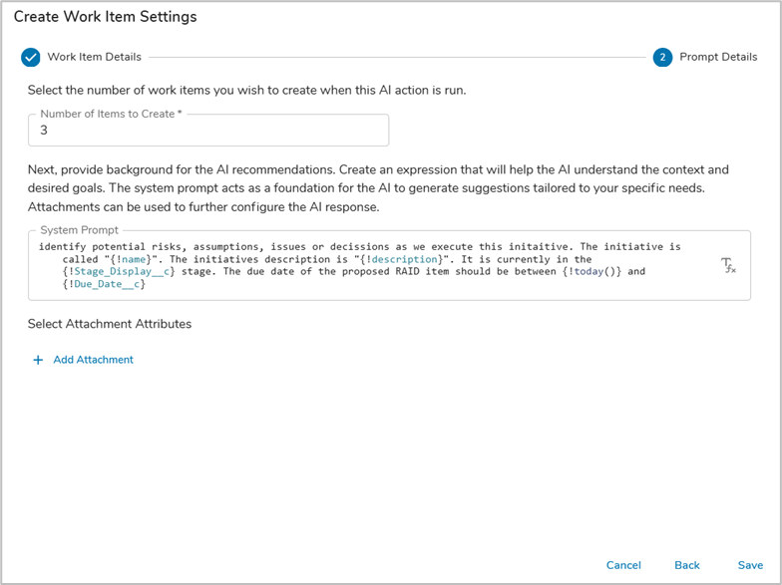Go back using the Back button
This screenshot has height=585, width=782.
pyautogui.click(x=686, y=565)
